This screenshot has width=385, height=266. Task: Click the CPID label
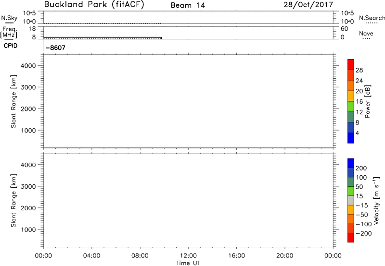11,46
